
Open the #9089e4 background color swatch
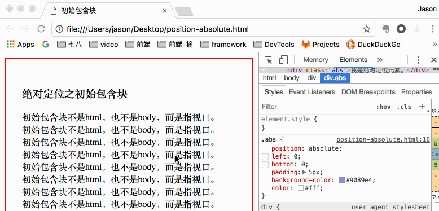341,180
